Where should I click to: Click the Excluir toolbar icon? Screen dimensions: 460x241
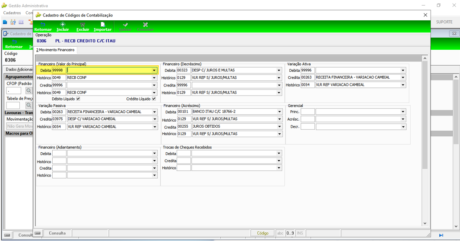coord(83,24)
